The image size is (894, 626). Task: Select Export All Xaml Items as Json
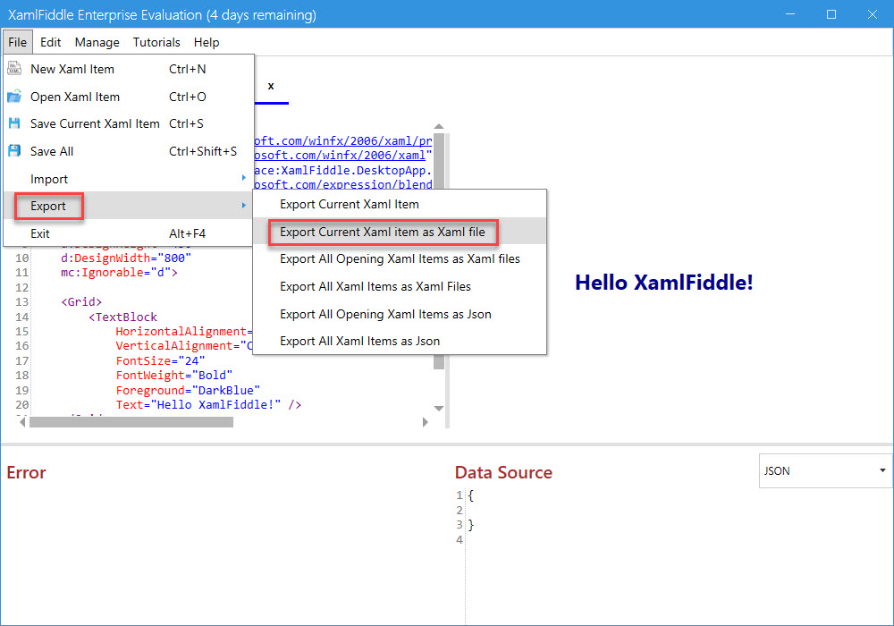[x=399, y=341]
